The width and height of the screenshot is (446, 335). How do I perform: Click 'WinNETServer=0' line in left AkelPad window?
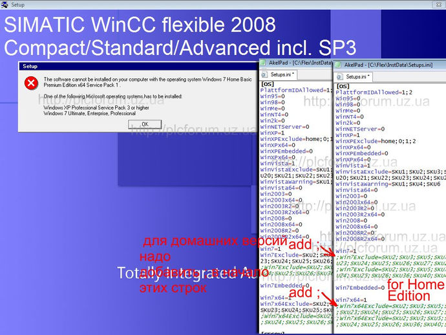point(284,127)
